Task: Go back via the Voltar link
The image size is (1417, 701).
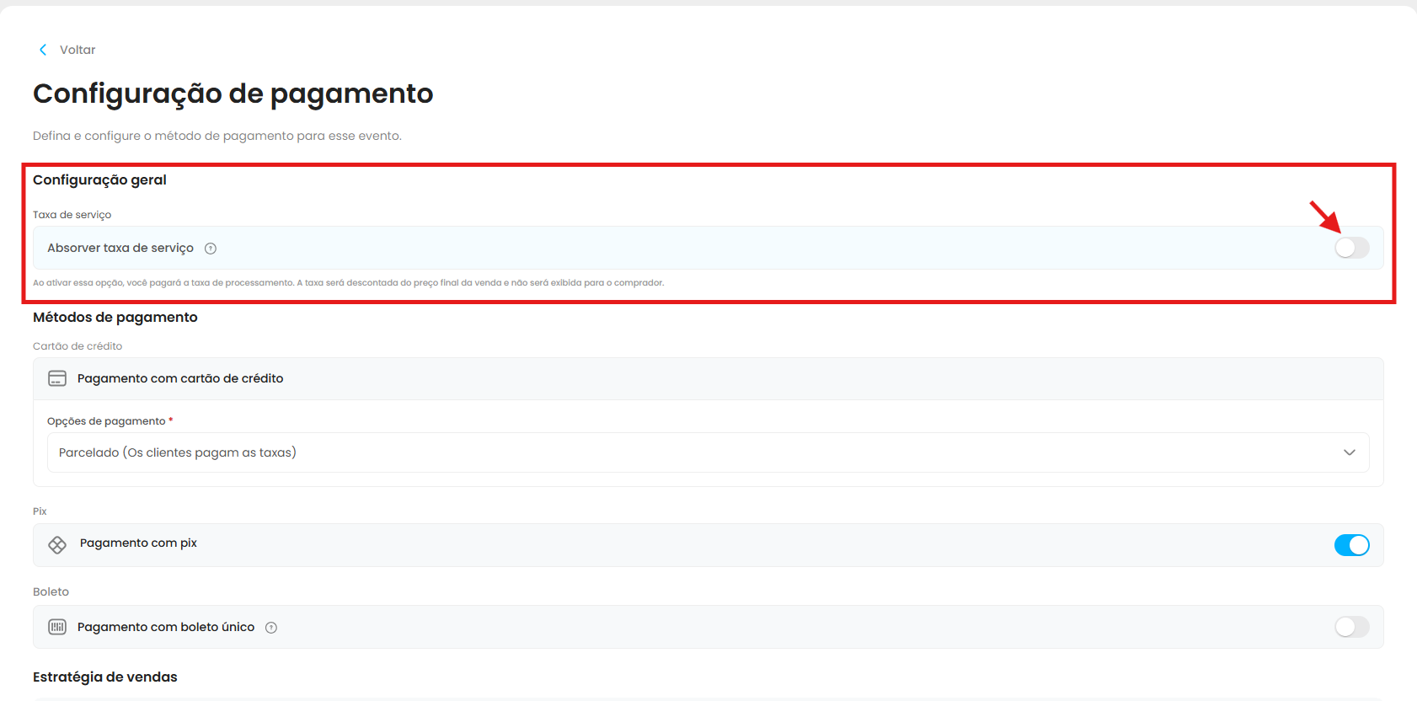Action: 78,50
